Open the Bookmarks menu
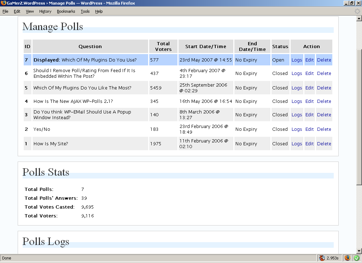This screenshot has width=362, height=263. (66, 11)
